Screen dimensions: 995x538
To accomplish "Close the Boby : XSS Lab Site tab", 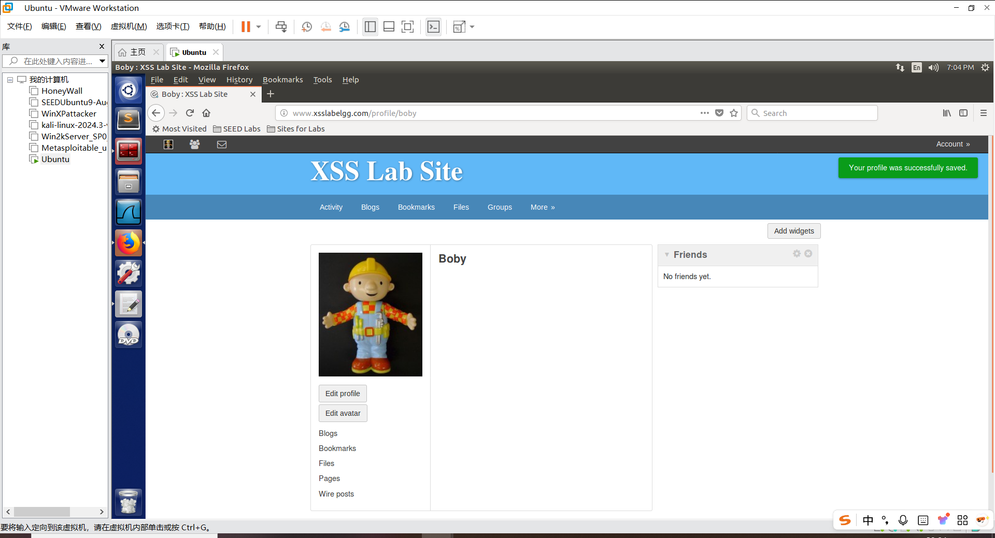I will point(253,94).
